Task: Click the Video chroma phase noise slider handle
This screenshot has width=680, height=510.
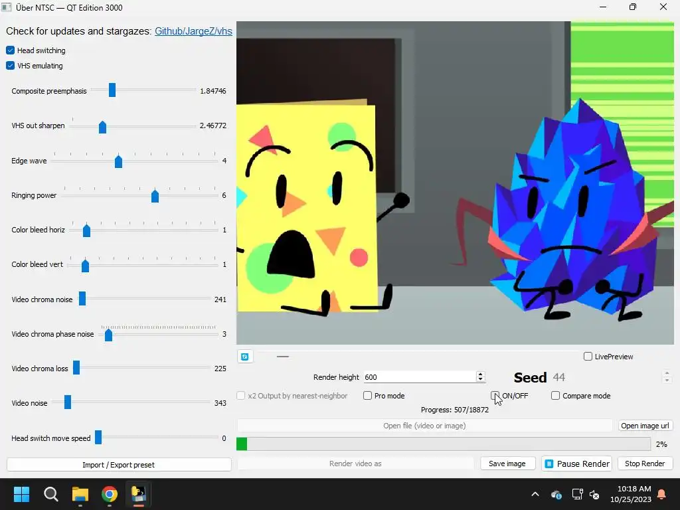Action: pyautogui.click(x=109, y=335)
